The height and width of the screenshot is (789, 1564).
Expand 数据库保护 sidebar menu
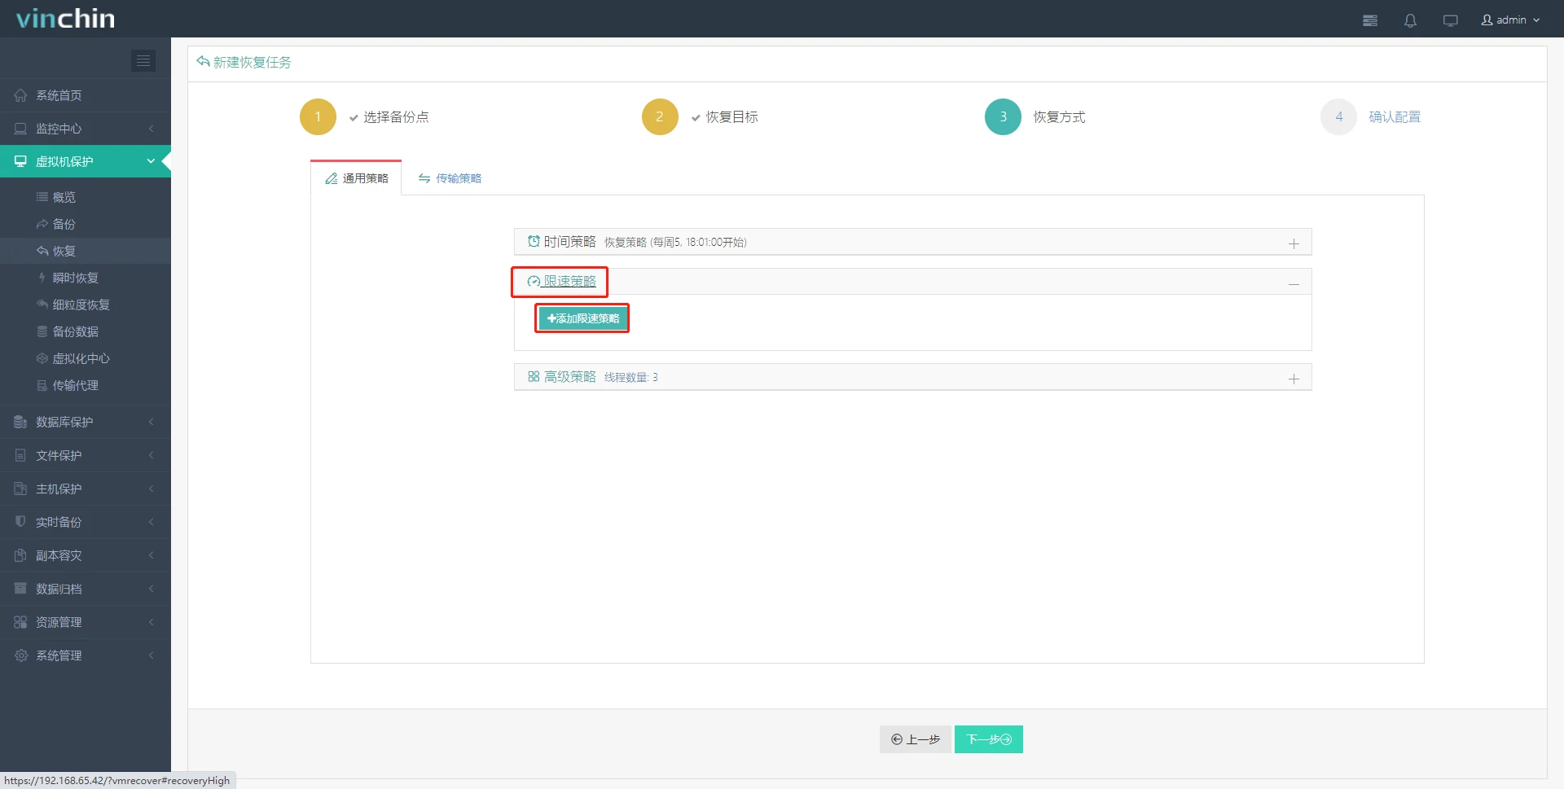click(x=86, y=422)
